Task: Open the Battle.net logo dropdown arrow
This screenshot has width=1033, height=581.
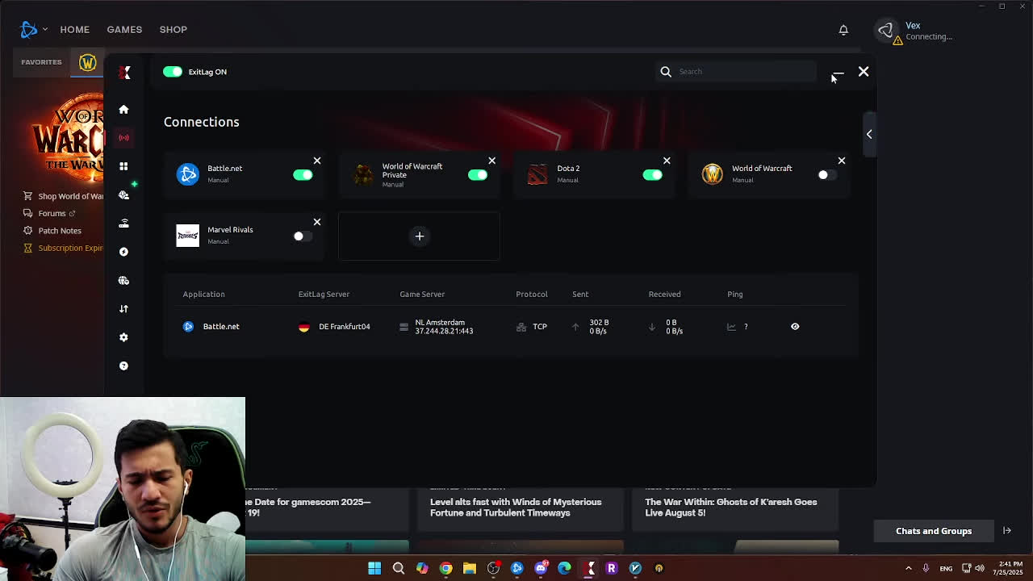Action: pos(45,30)
